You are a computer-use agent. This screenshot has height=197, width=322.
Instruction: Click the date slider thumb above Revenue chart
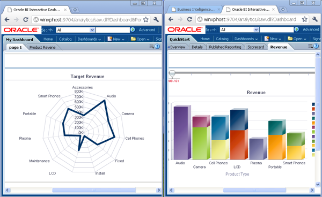click(172, 74)
